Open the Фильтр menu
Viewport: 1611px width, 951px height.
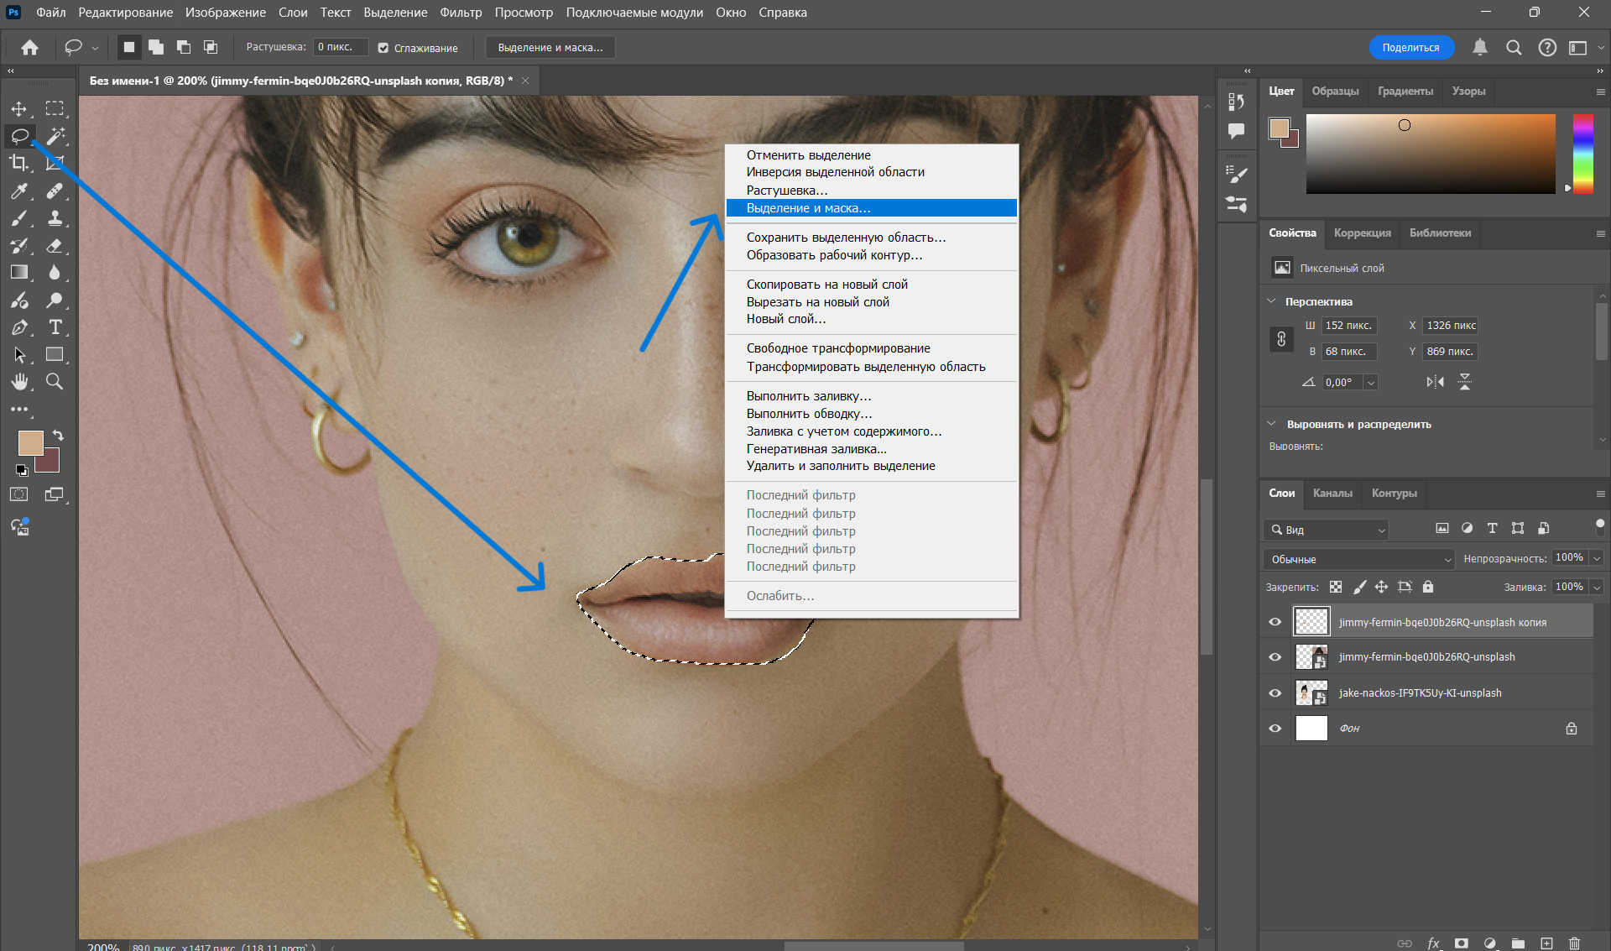pos(461,12)
